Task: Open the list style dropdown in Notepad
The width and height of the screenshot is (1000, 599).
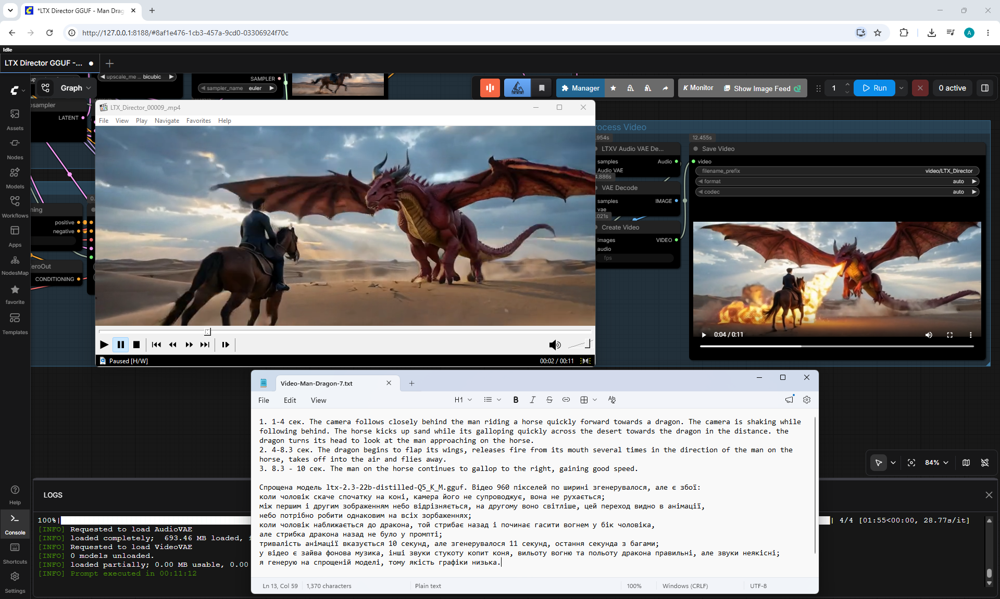Action: click(x=492, y=400)
